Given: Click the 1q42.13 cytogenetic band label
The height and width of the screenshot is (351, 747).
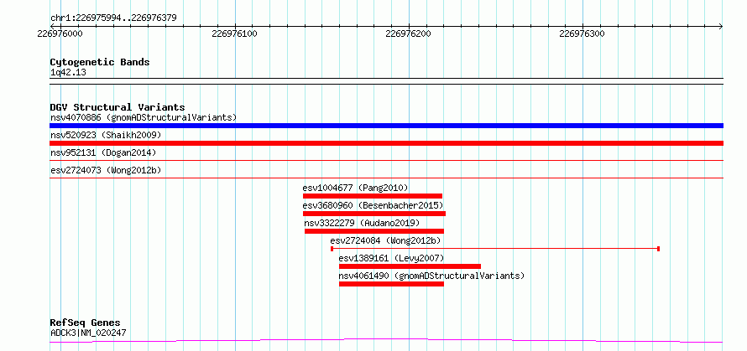Looking at the screenshot, I should (68, 72).
